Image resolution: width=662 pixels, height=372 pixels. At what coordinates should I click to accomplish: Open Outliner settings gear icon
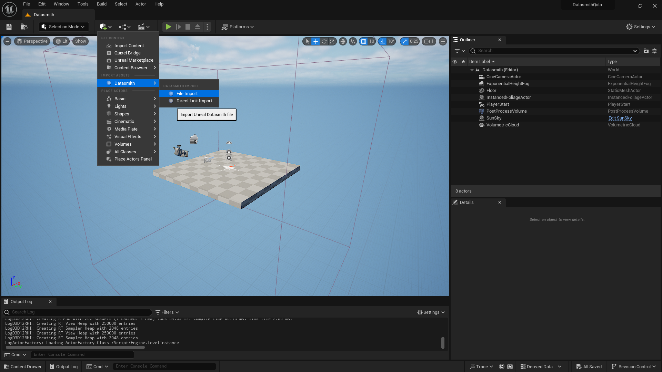tap(654, 51)
